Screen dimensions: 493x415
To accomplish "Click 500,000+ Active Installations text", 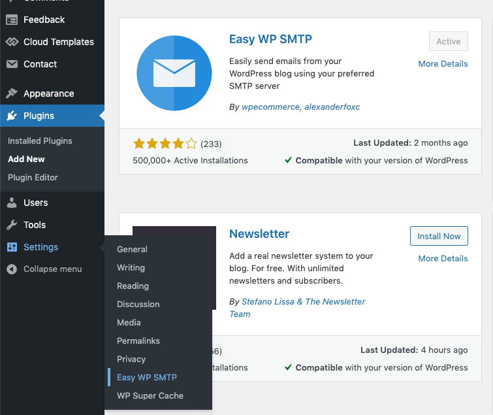I will 190,161.
